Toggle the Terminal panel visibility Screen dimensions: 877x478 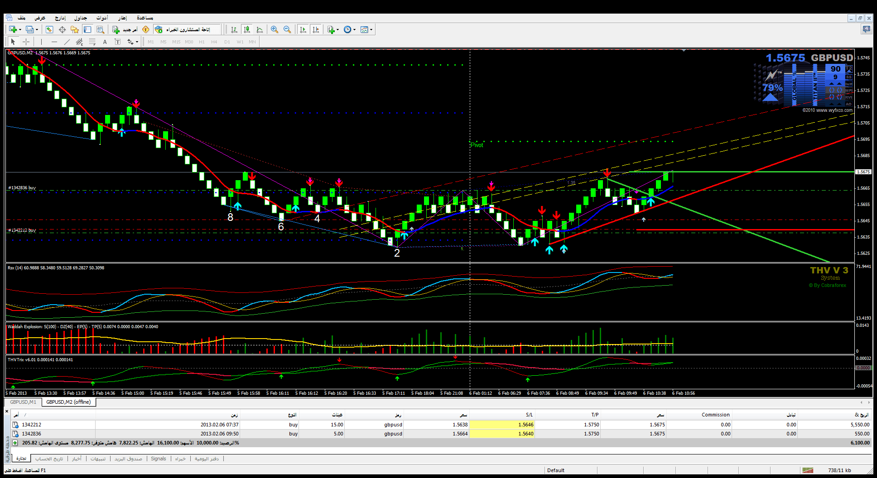coord(87,29)
